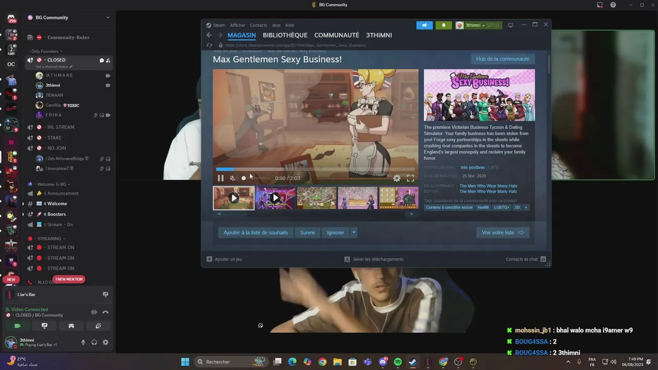This screenshot has height=370, width=658.
Task: Open trailer video settings gear
Action: click(x=397, y=178)
